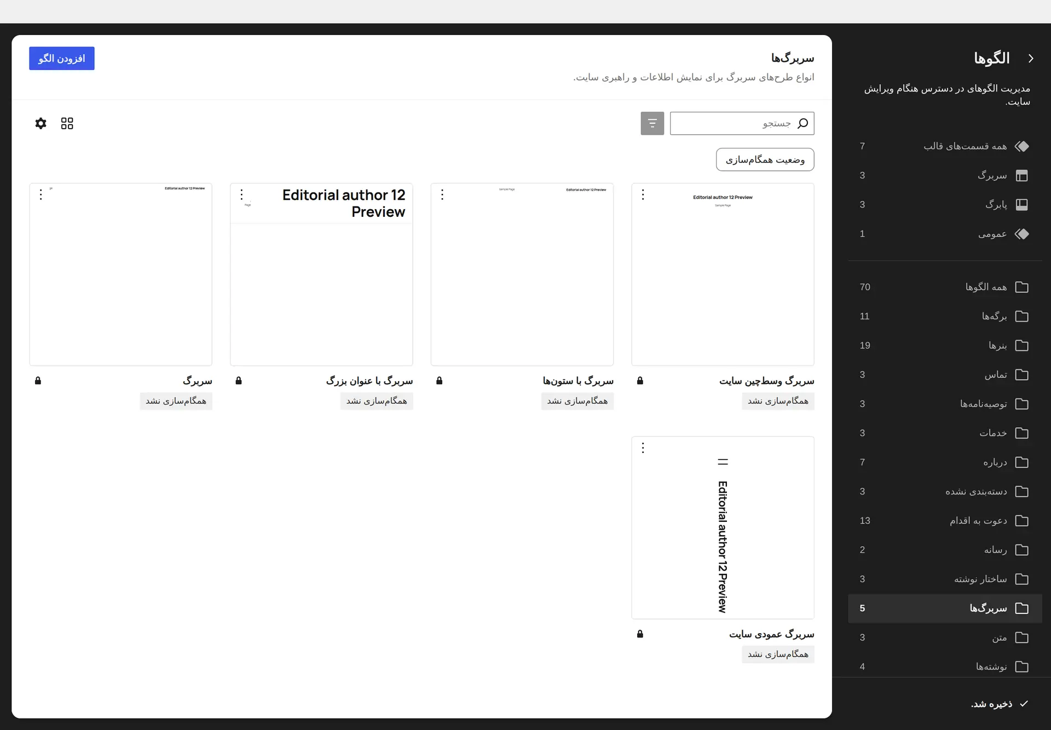Open the سربرگ وسط‌چین سایت title
Screen dimensions: 1051x730
tap(766, 381)
